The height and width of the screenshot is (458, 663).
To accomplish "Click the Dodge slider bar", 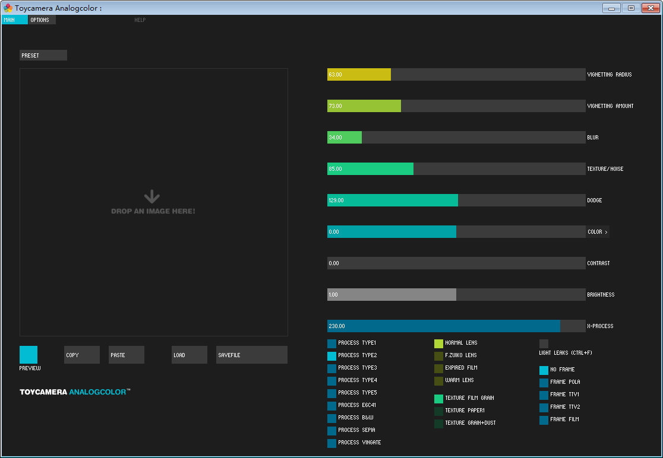I will (x=456, y=201).
